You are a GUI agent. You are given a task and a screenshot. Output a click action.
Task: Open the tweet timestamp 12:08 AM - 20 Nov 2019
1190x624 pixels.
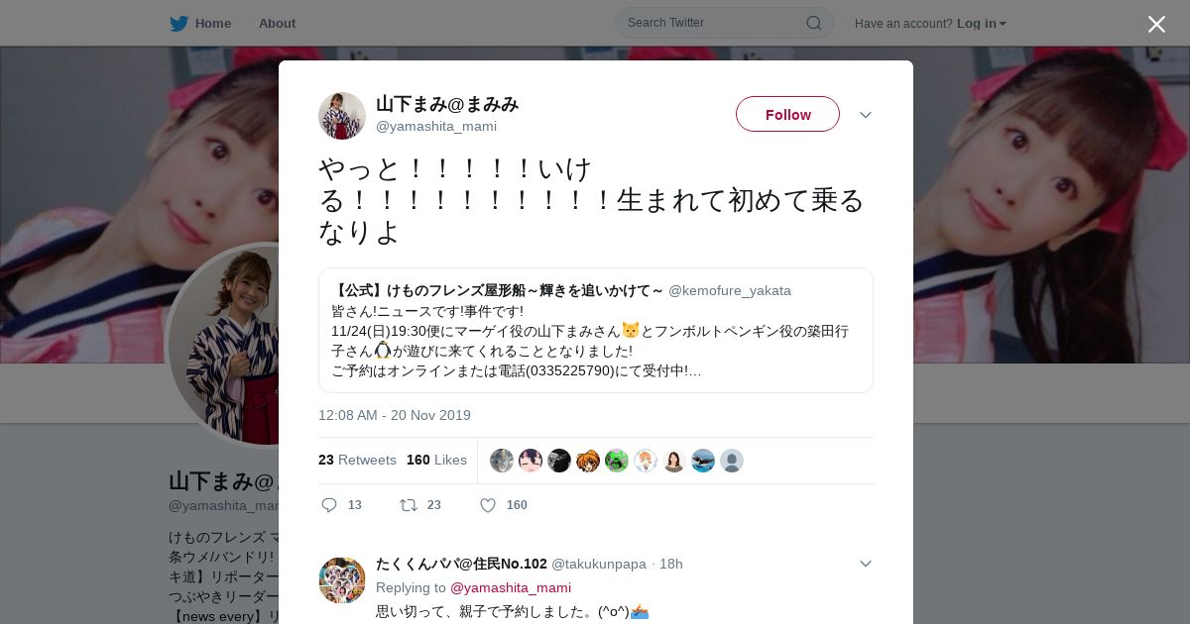pyautogui.click(x=395, y=415)
